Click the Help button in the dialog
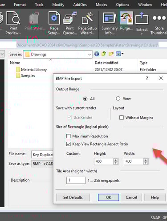Screen dimensions: 167x221 (155, 197)
